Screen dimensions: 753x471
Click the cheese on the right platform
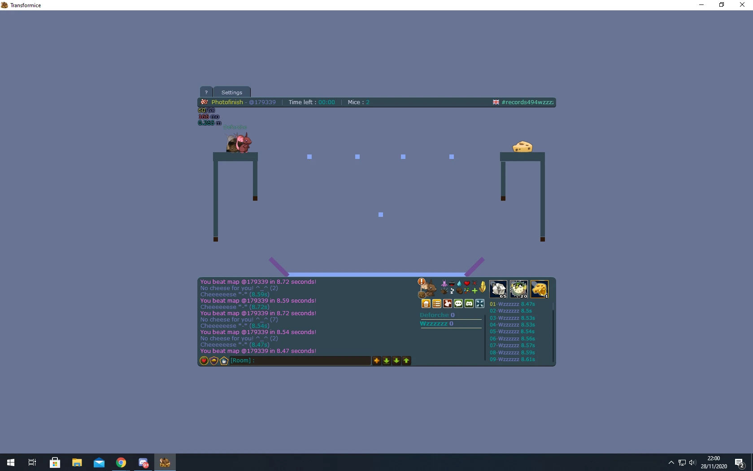[522, 147]
